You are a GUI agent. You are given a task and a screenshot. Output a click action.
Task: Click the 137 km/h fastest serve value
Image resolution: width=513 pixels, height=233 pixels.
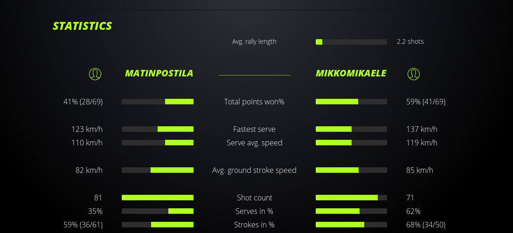[422, 129]
